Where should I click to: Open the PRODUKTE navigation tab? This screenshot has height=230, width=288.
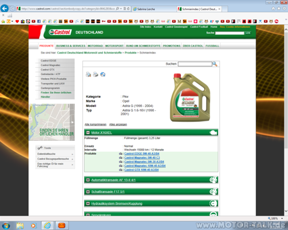click(x=47, y=46)
